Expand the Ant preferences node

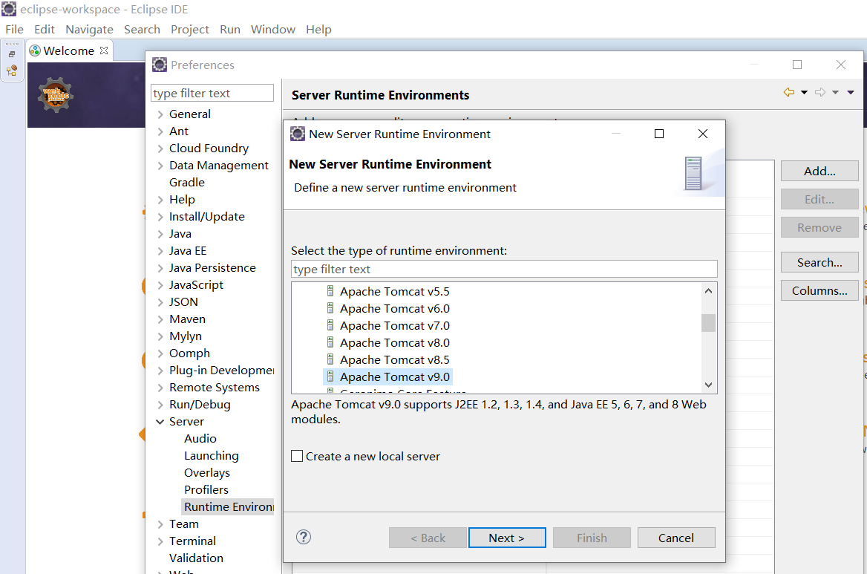click(160, 131)
